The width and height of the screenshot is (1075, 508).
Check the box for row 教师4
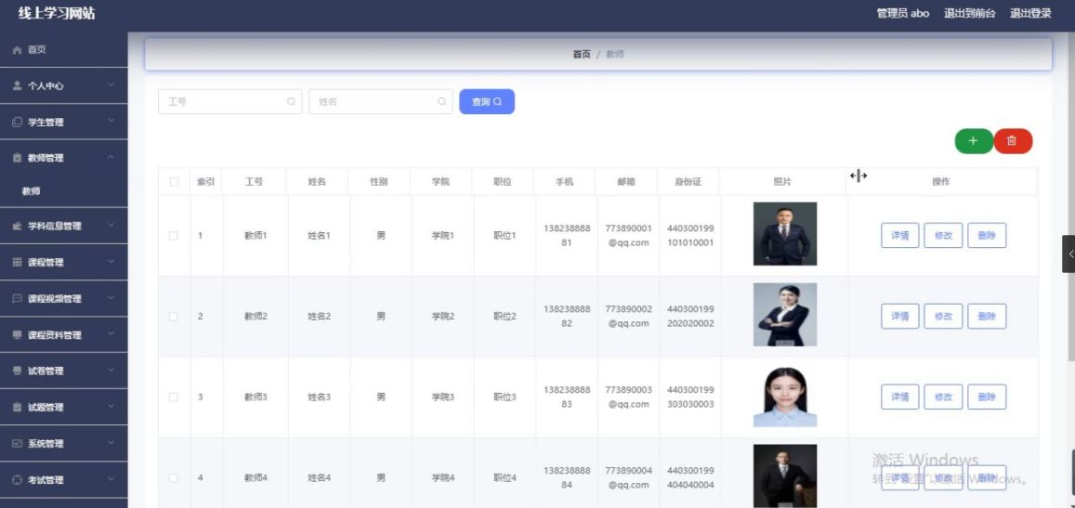pyautogui.click(x=174, y=478)
